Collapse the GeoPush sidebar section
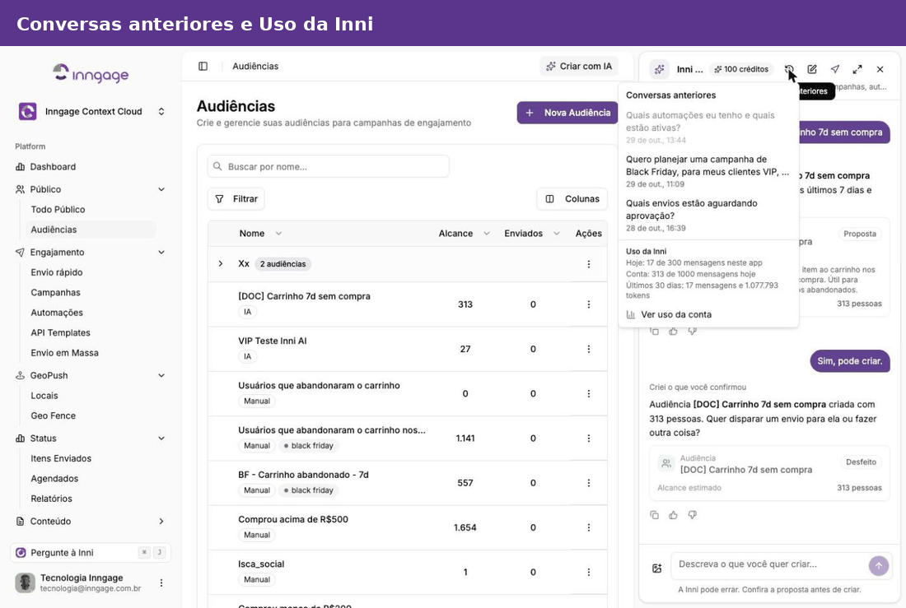The width and height of the screenshot is (906, 608). (161, 375)
